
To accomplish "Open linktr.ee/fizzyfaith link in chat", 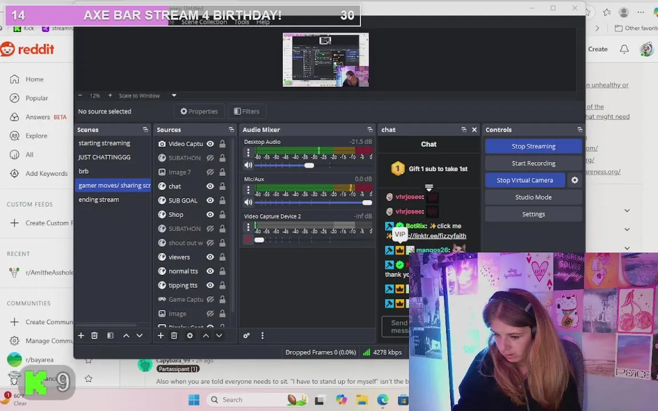I will (437, 236).
